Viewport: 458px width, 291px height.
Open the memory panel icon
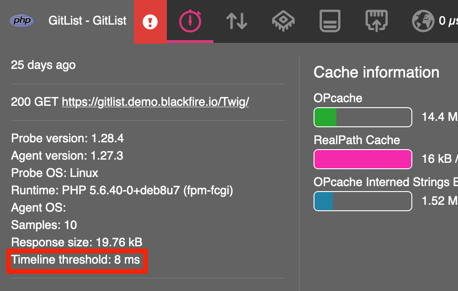[x=330, y=21]
